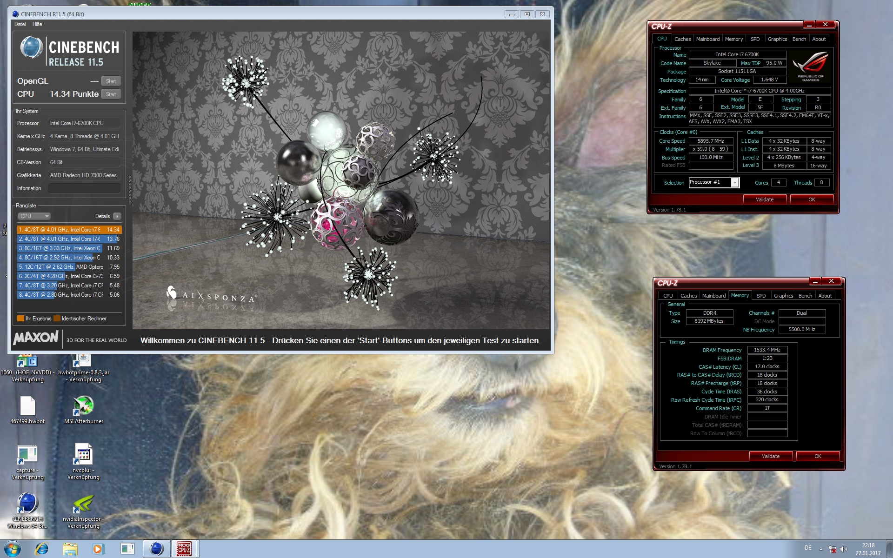
Task: Expand ranking Details with arrow button
Action: tap(117, 216)
